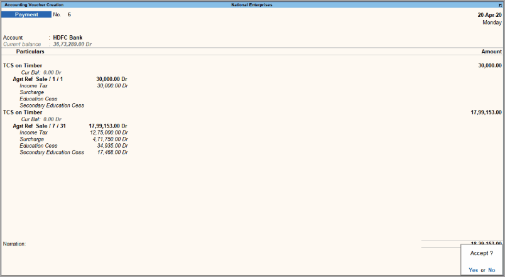Click Education Cess value 34,935.00 Dr
Viewport: 505px width, 277px height.
(112, 146)
